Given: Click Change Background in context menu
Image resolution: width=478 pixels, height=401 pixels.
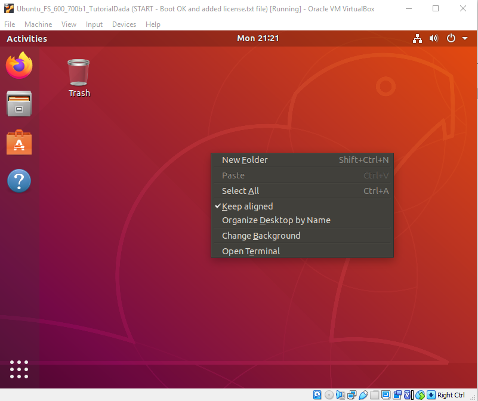Looking at the screenshot, I should point(261,236).
